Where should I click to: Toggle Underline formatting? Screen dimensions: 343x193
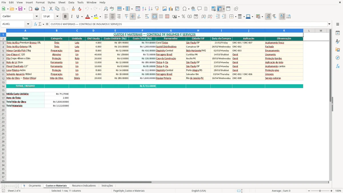point(77,17)
